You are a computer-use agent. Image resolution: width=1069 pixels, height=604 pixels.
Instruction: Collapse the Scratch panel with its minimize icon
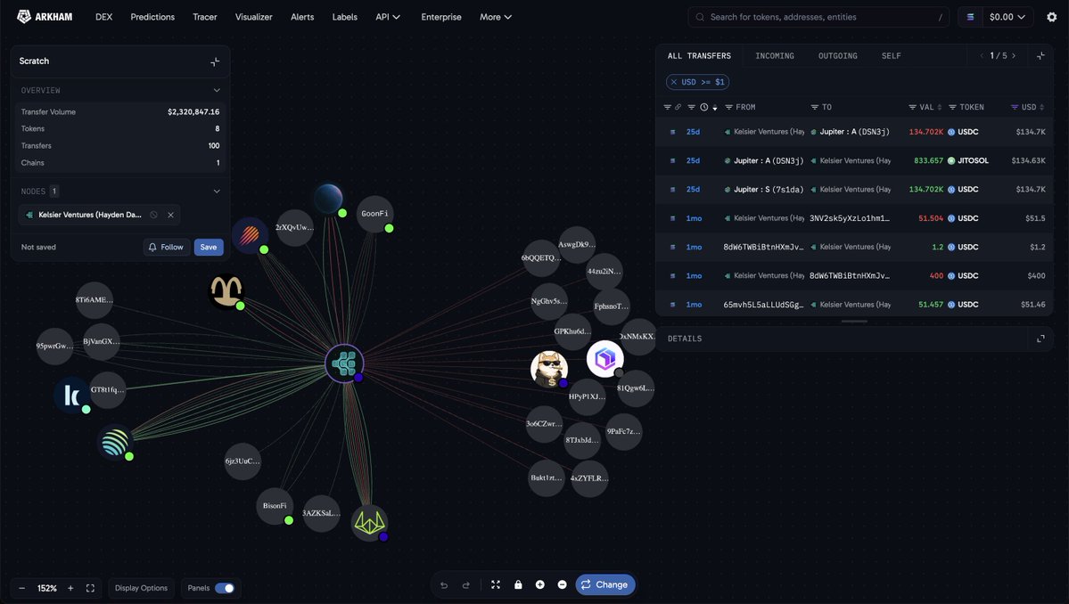[215, 61]
